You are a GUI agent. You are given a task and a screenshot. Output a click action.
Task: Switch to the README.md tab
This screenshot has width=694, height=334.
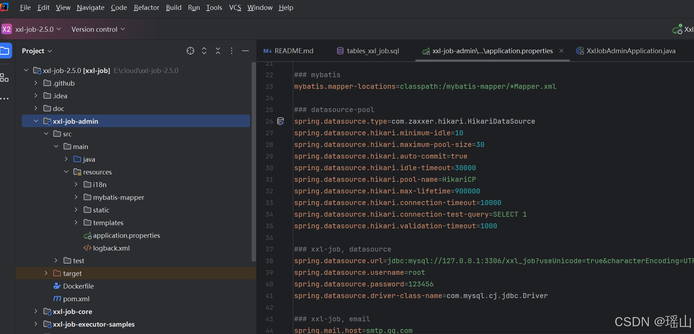coord(288,51)
